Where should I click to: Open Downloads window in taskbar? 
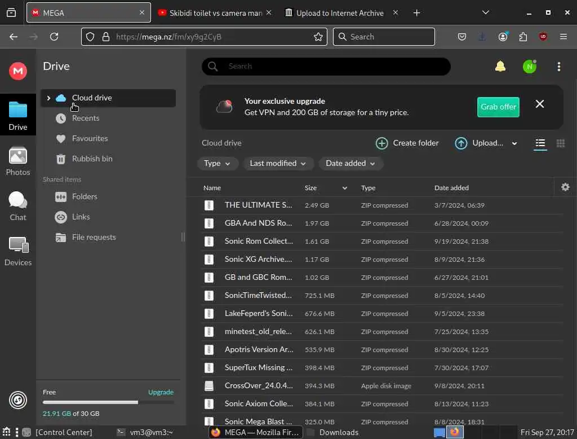click(x=332, y=432)
